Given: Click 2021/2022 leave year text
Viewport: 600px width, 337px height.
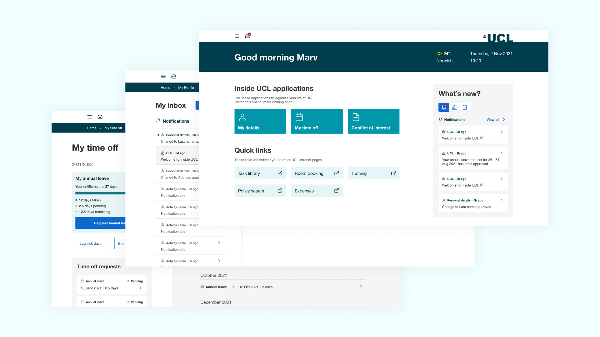Looking at the screenshot, I should [x=82, y=164].
